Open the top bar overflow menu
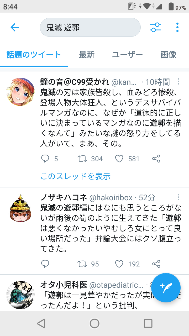Screen dimensions: 189x336 [x=177, y=27]
